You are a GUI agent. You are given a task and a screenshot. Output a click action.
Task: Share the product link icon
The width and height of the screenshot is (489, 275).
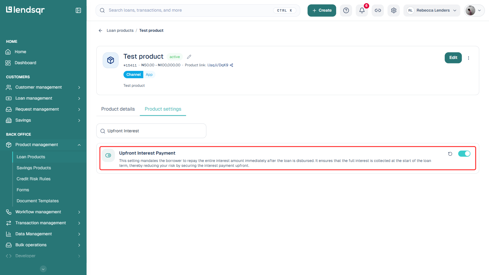tap(232, 65)
